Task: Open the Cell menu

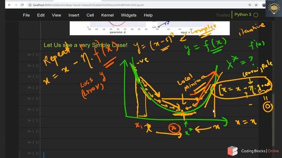Action: pyautogui.click(x=90, y=15)
